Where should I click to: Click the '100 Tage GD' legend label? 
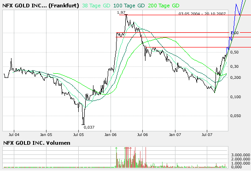pyautogui.click(x=129, y=6)
